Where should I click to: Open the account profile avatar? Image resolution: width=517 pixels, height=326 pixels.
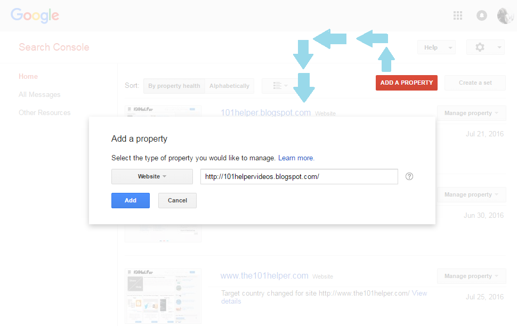coord(505,15)
